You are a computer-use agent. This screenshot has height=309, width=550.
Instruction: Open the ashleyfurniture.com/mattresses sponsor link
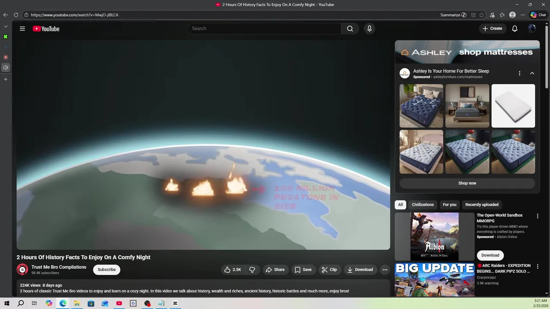(x=458, y=77)
